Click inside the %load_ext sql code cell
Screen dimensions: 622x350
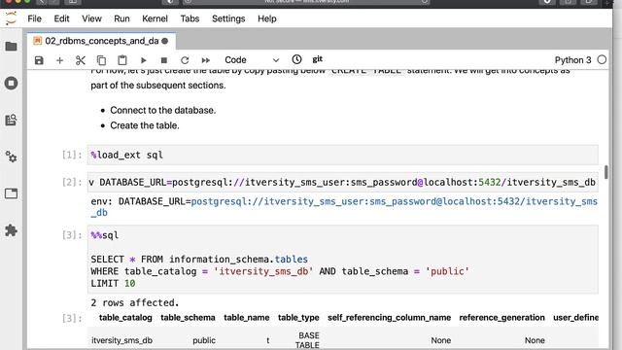click(343, 155)
